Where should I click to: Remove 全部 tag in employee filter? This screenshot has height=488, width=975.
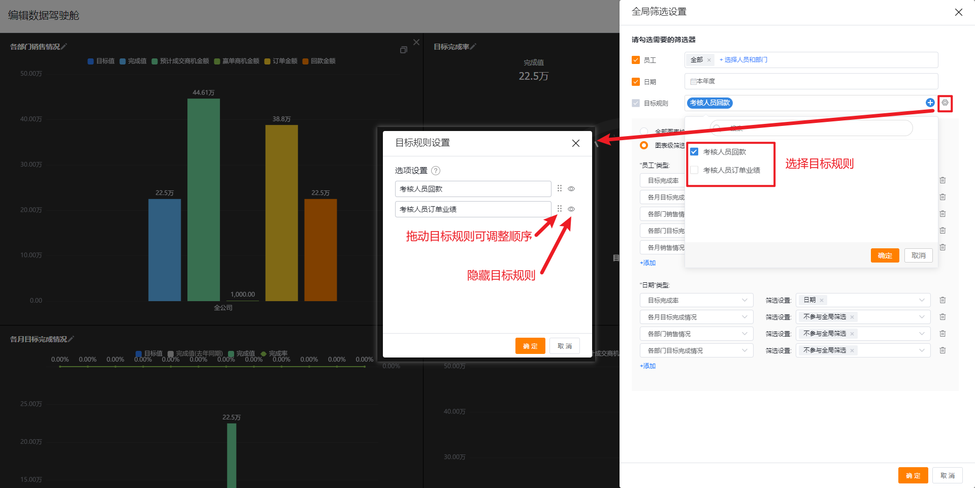point(709,60)
